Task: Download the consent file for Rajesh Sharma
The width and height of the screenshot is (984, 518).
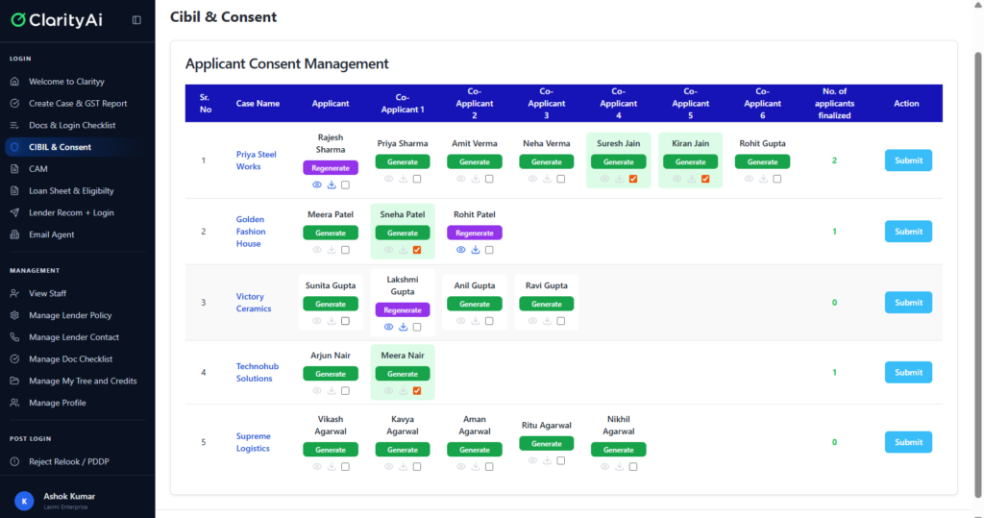Action: tap(332, 185)
